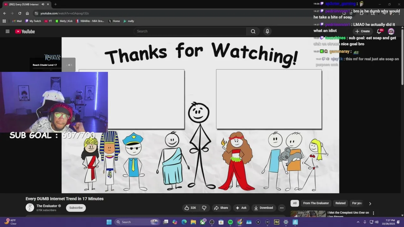The height and width of the screenshot is (227, 404).
Task: Open Microsoft Edge from the taskbar
Action: click(184, 222)
